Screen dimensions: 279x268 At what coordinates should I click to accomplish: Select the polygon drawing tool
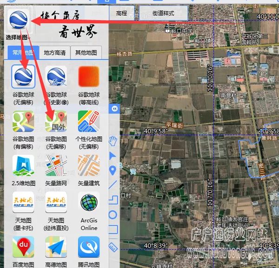pyautogui.click(x=113, y=200)
